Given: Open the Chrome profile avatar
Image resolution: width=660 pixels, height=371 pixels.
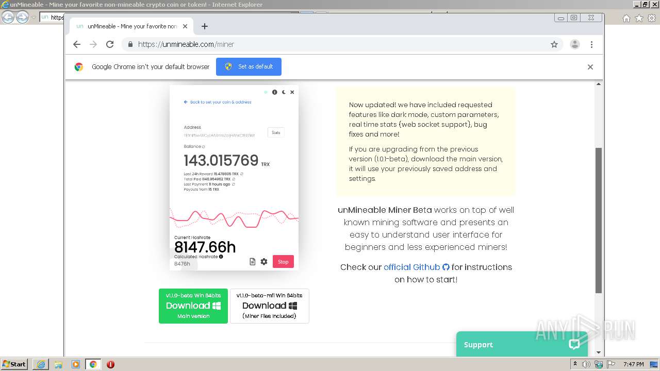Looking at the screenshot, I should point(575,44).
